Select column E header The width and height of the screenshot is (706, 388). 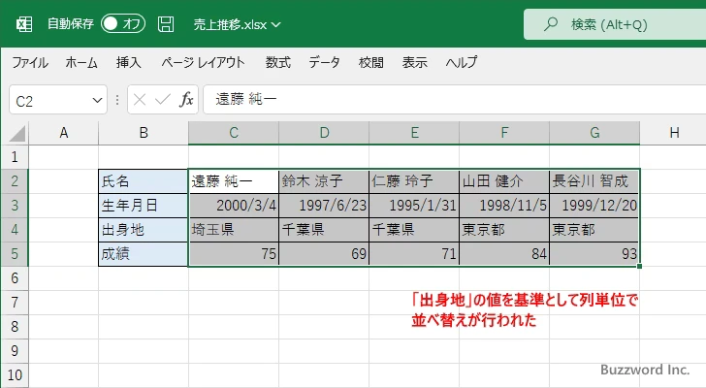click(x=414, y=133)
